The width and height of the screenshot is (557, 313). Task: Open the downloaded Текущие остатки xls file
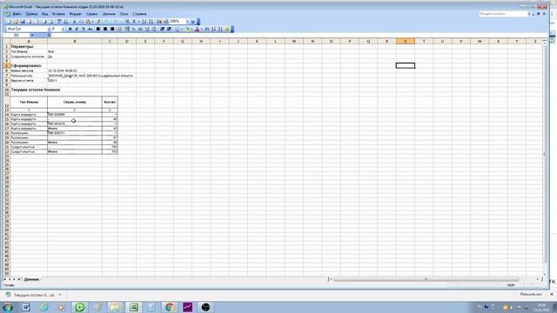tap(34, 295)
